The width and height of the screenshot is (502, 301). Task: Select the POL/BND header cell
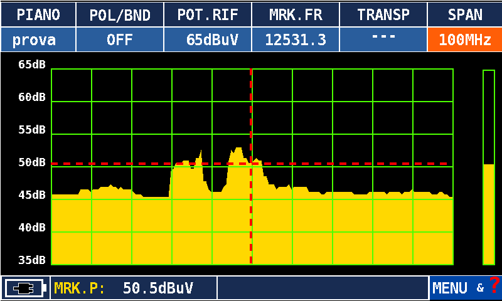(x=120, y=14)
